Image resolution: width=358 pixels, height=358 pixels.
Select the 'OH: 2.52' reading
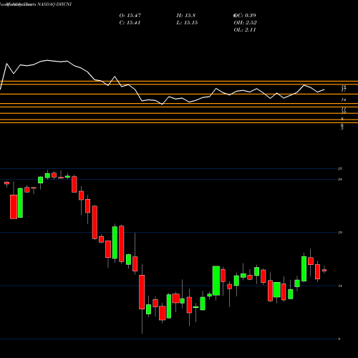245,23
